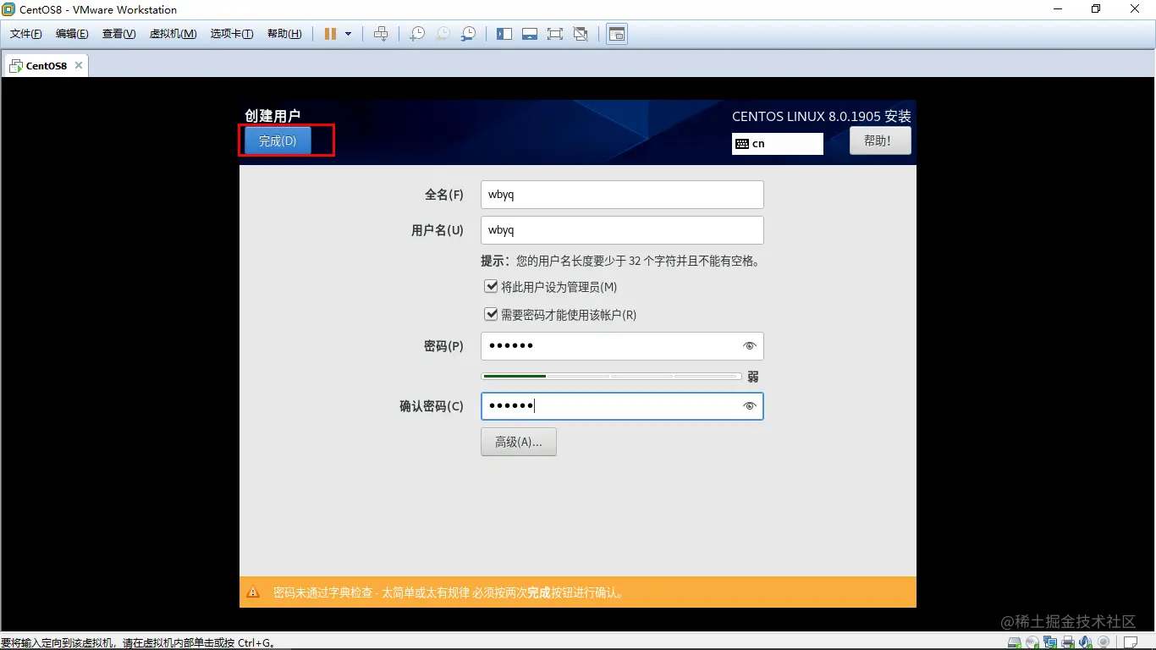Viewport: 1156px width, 650px height.
Task: Click the sound card status icon
Action: pyautogui.click(x=1086, y=642)
